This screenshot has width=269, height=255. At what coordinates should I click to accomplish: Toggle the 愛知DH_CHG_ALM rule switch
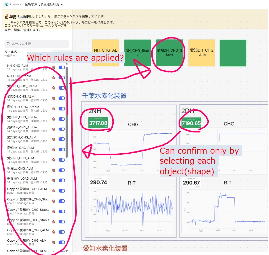point(62,98)
